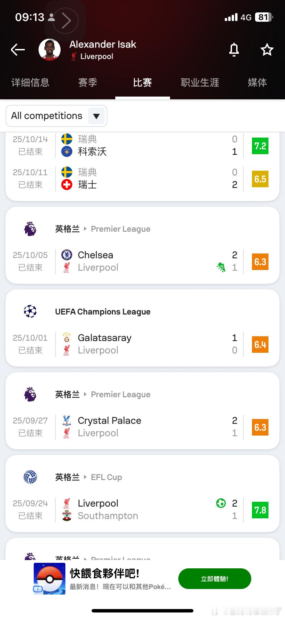Switch to the 详细信息 tab
Screen dimensions: 285x618
tap(30, 83)
